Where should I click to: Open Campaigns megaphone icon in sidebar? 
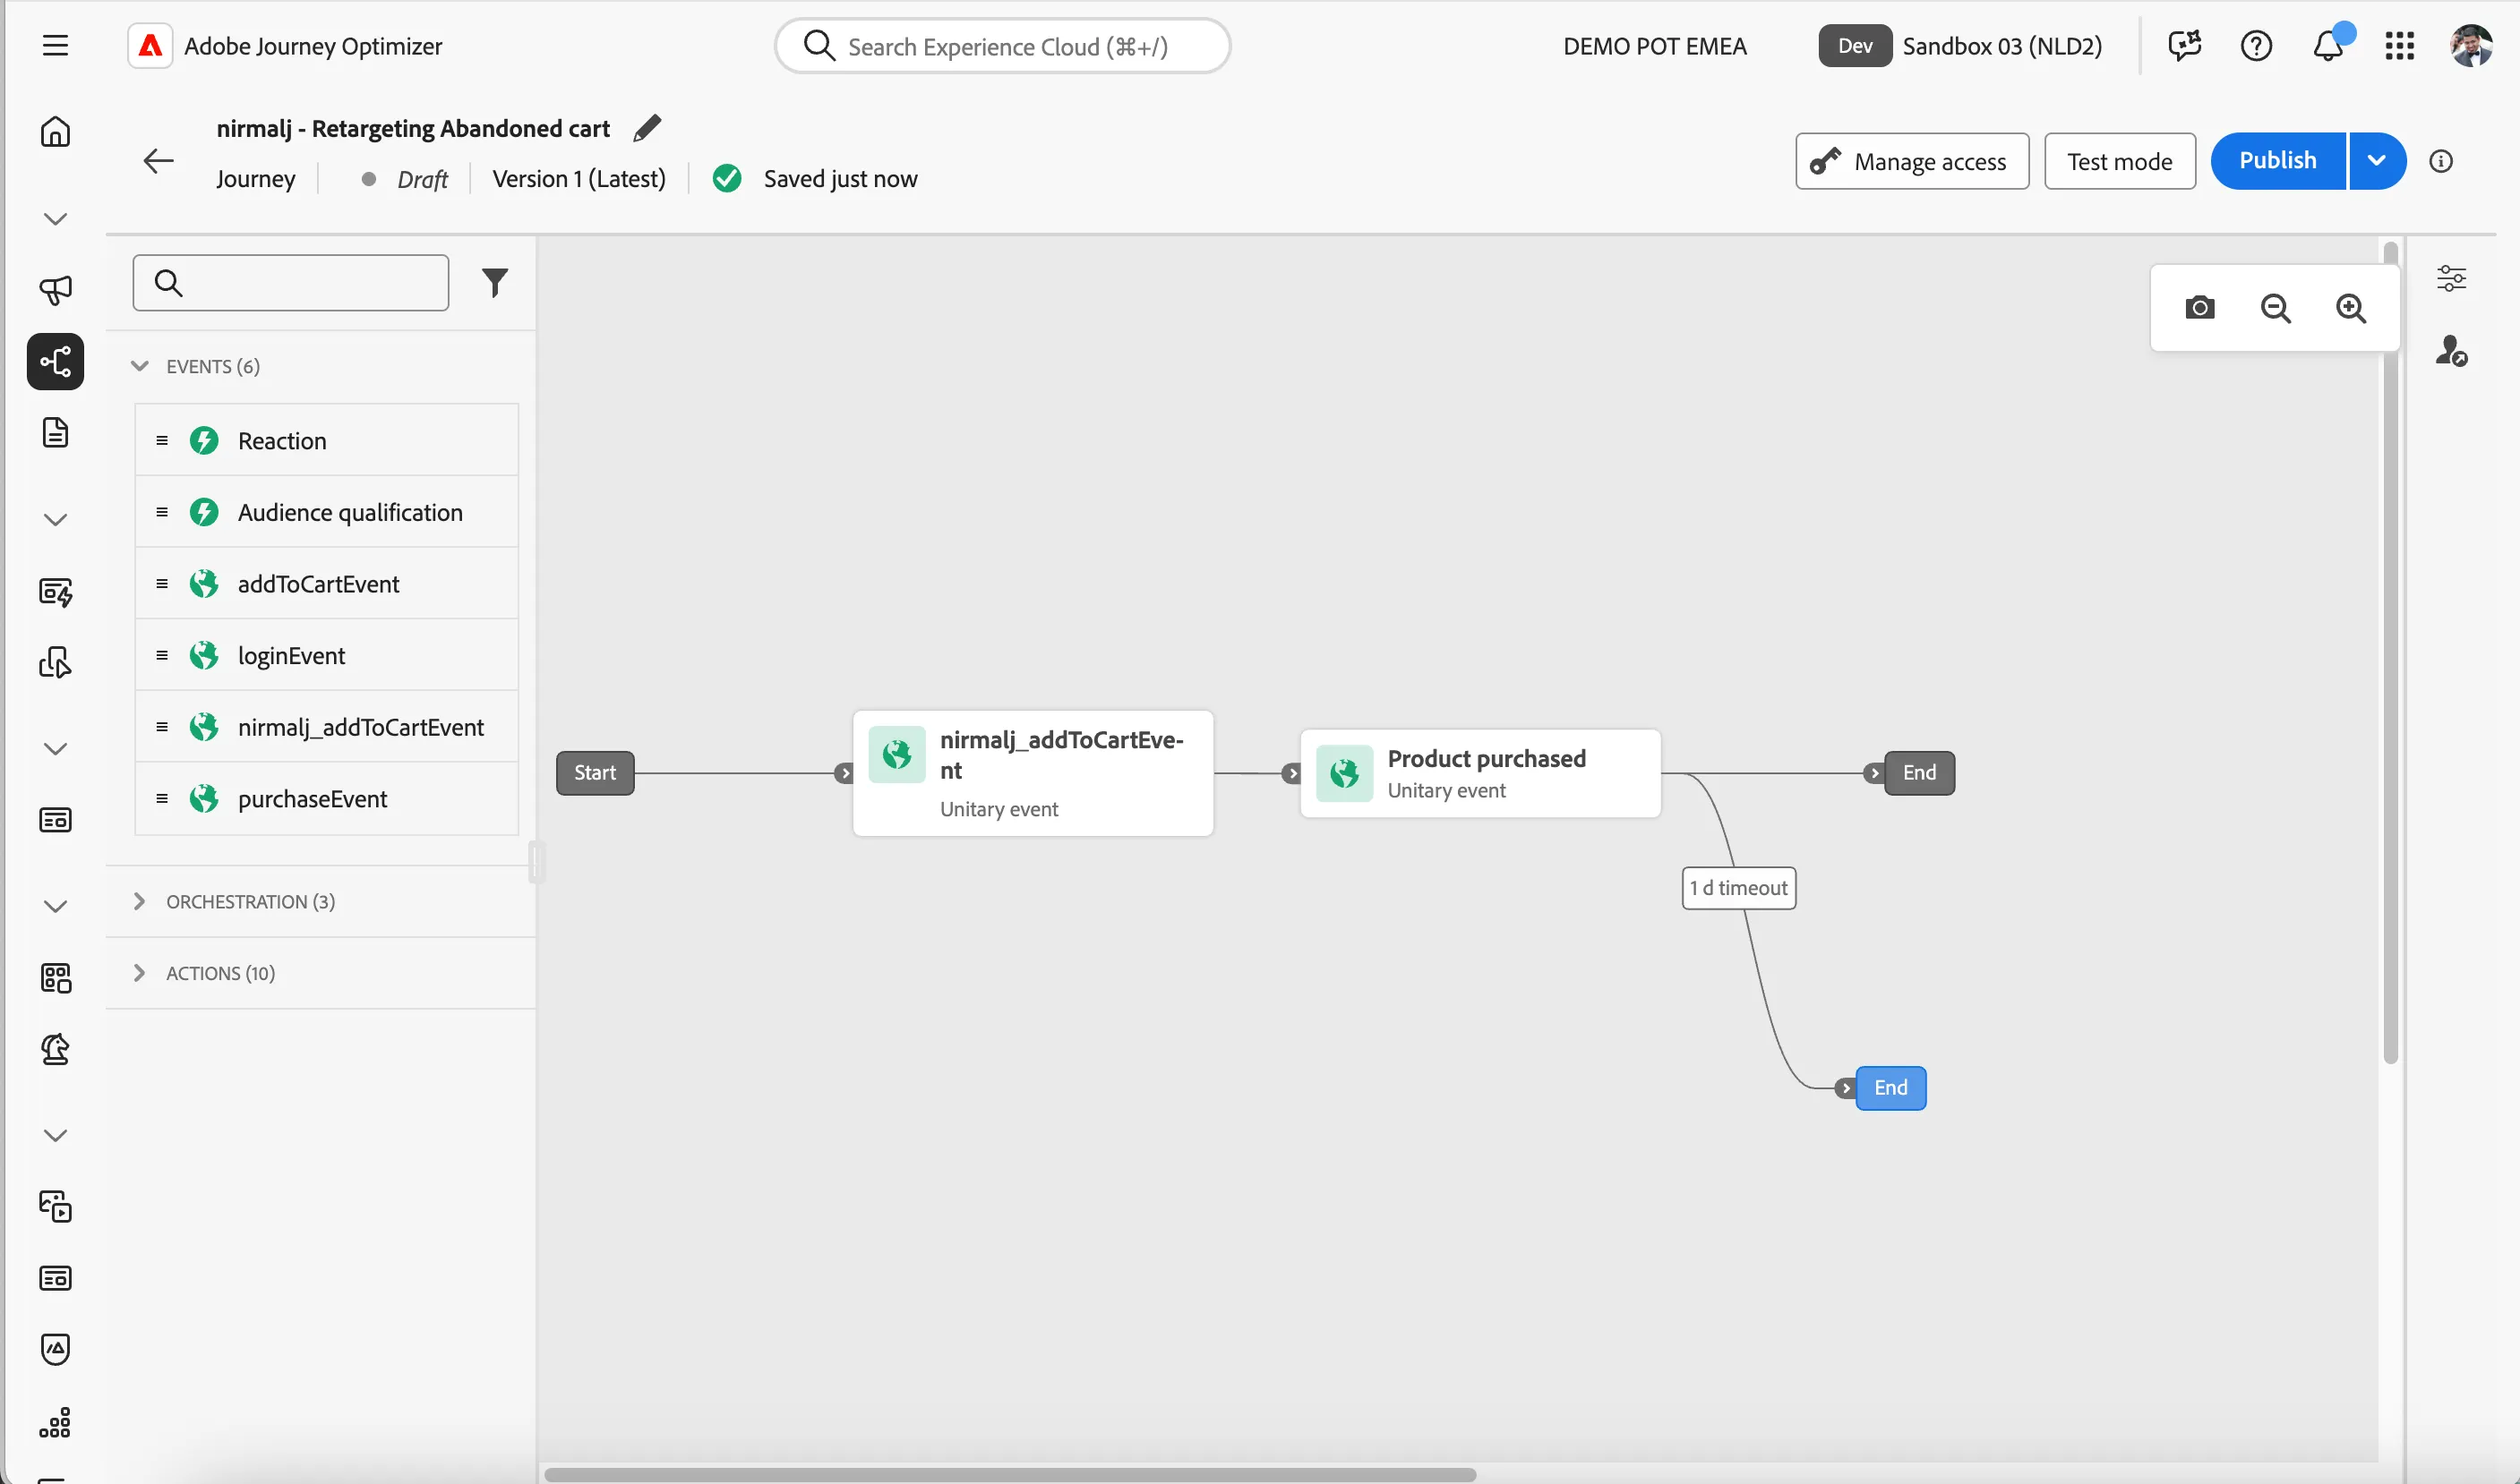[55, 290]
